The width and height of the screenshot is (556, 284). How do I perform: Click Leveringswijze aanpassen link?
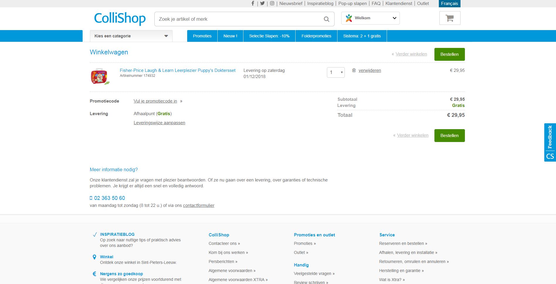click(159, 123)
